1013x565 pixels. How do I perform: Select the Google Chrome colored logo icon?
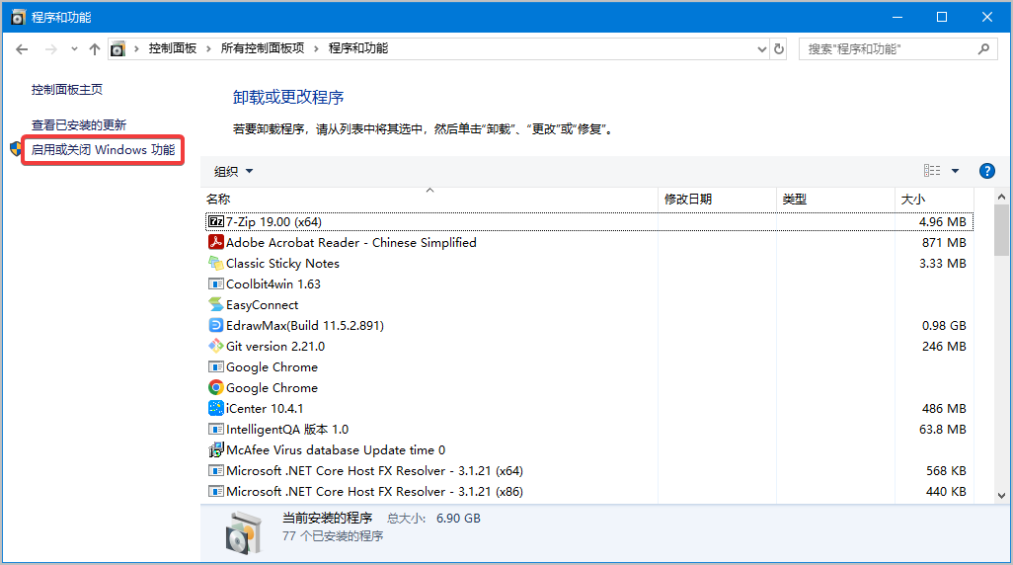coord(216,388)
